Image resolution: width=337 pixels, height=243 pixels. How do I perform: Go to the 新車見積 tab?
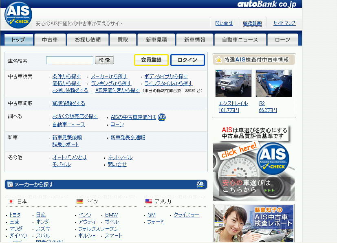(156, 39)
